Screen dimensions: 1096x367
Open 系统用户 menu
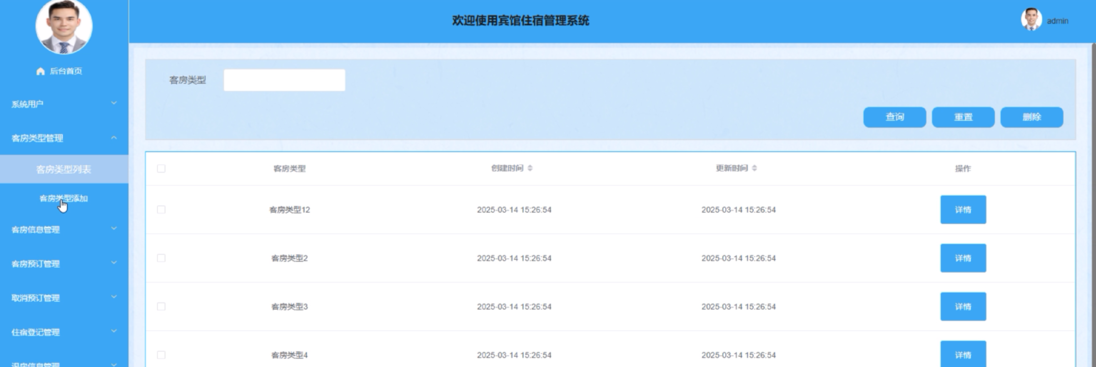pos(64,104)
